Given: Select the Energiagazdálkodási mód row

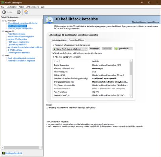Looking at the screenshot, I should tap(91, 82).
